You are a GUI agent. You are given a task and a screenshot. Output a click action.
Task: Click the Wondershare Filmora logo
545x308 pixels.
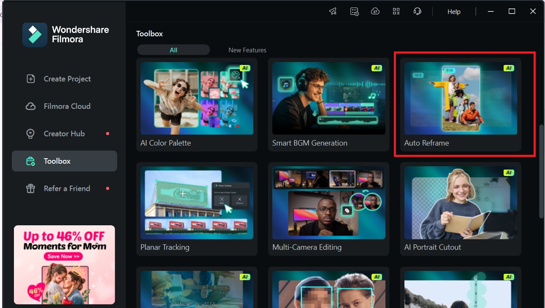(35, 35)
